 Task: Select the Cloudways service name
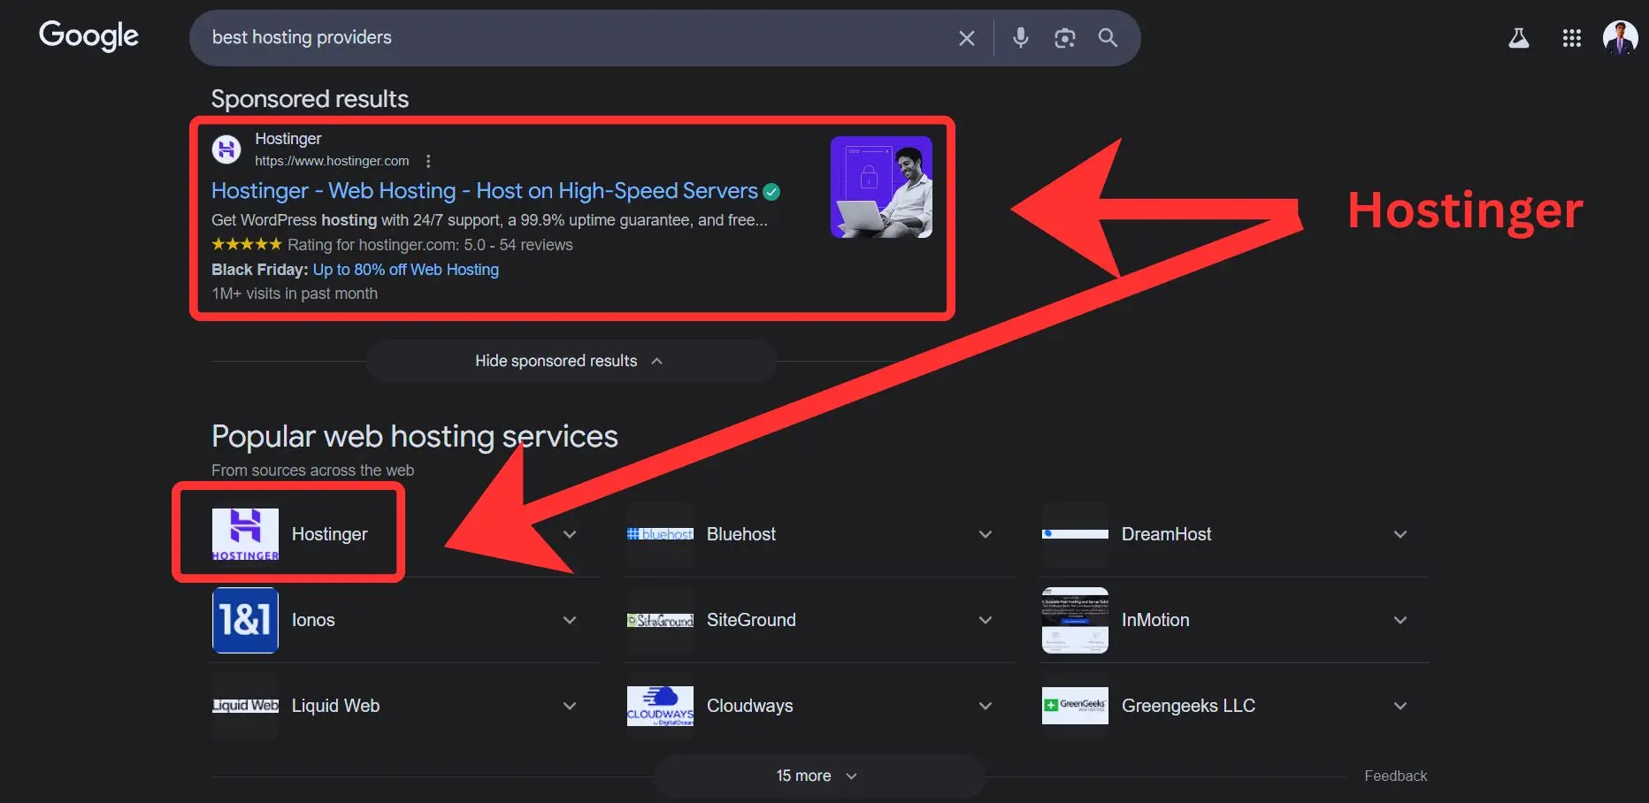coord(749,706)
